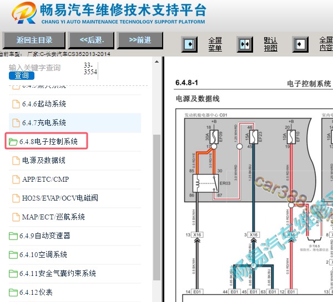The height and width of the screenshot is (302, 333).
Task: Click the E01 connector at pin 12
Action: click(291, 292)
